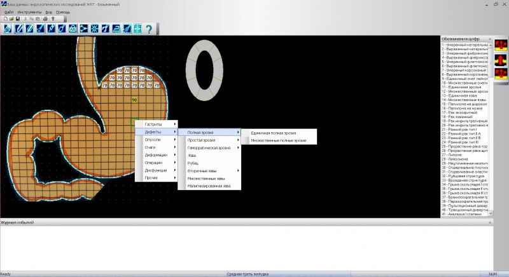Click the legend list scroll-up arrow
Viewport: 509px width, 277px height.
(490, 44)
